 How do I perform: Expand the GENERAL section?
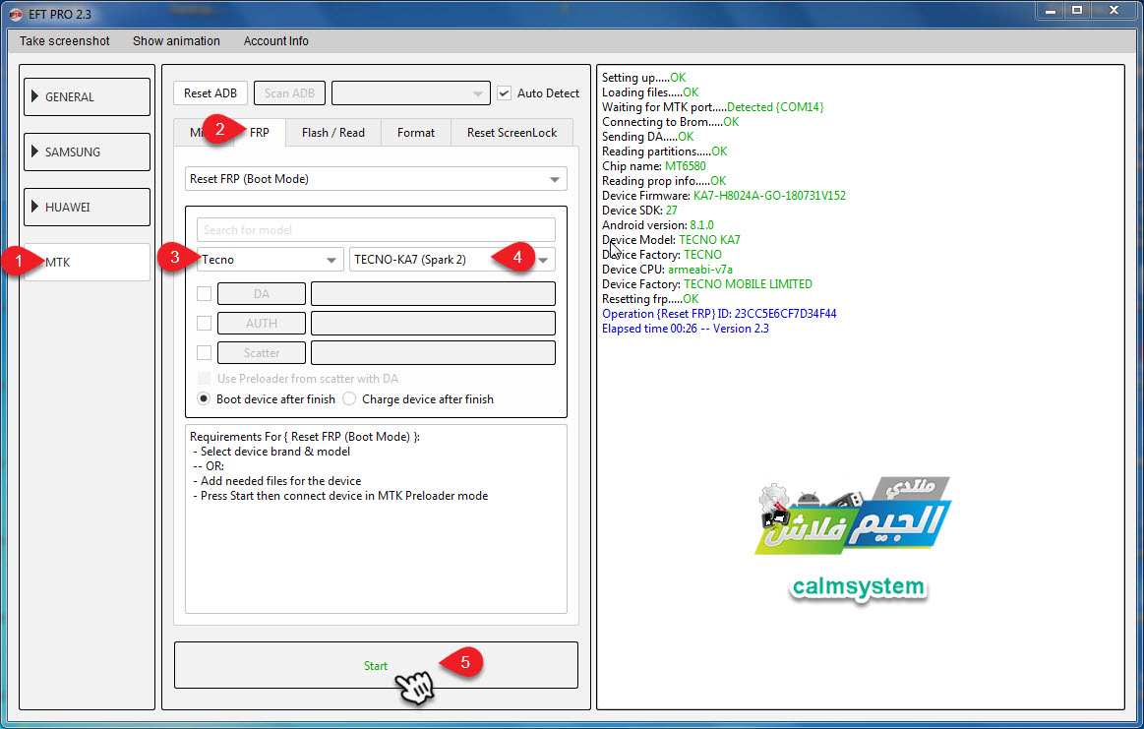pos(87,96)
